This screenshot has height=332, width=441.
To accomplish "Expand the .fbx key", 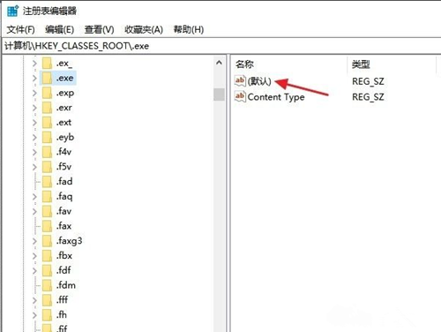I will coord(34,256).
